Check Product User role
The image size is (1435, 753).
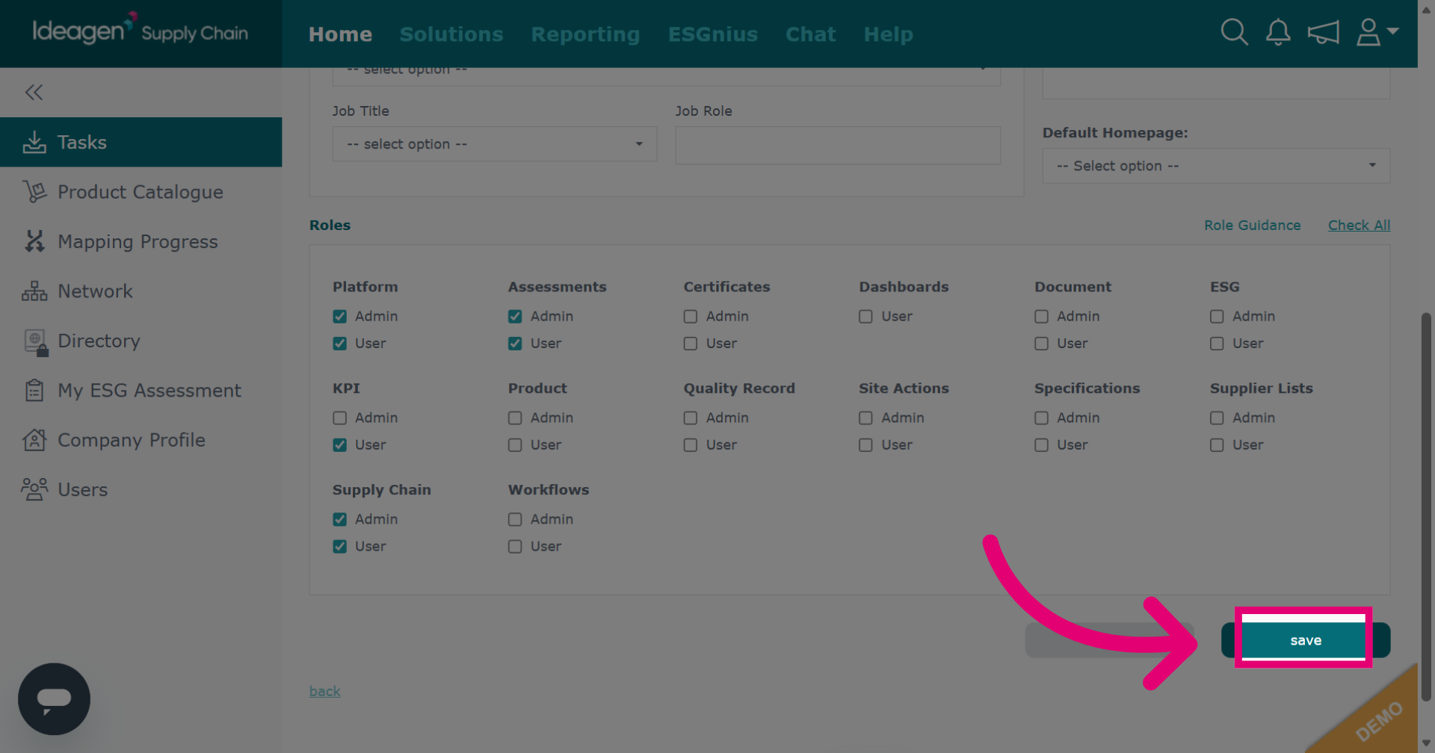point(515,445)
